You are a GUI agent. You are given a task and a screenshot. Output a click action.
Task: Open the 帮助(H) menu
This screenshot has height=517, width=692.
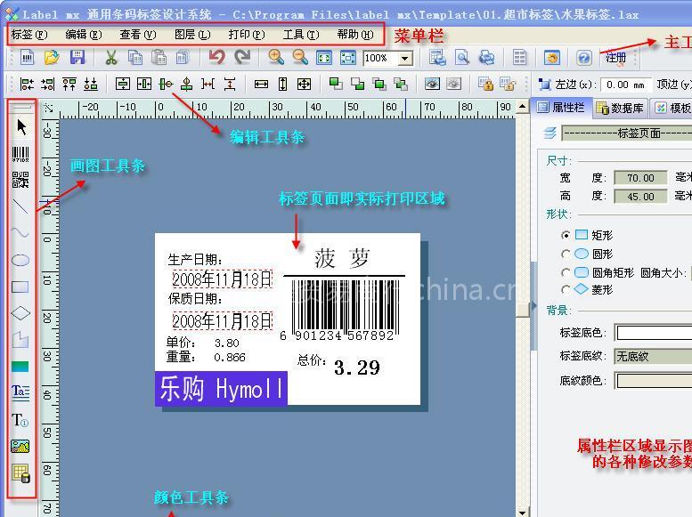pos(355,35)
